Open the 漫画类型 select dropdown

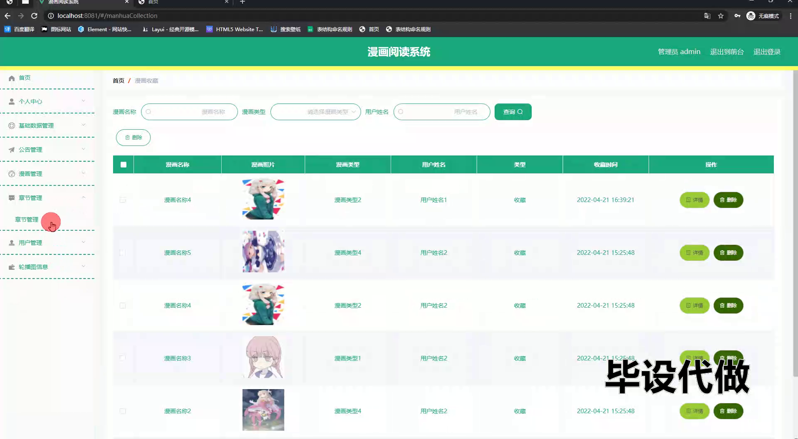point(315,112)
